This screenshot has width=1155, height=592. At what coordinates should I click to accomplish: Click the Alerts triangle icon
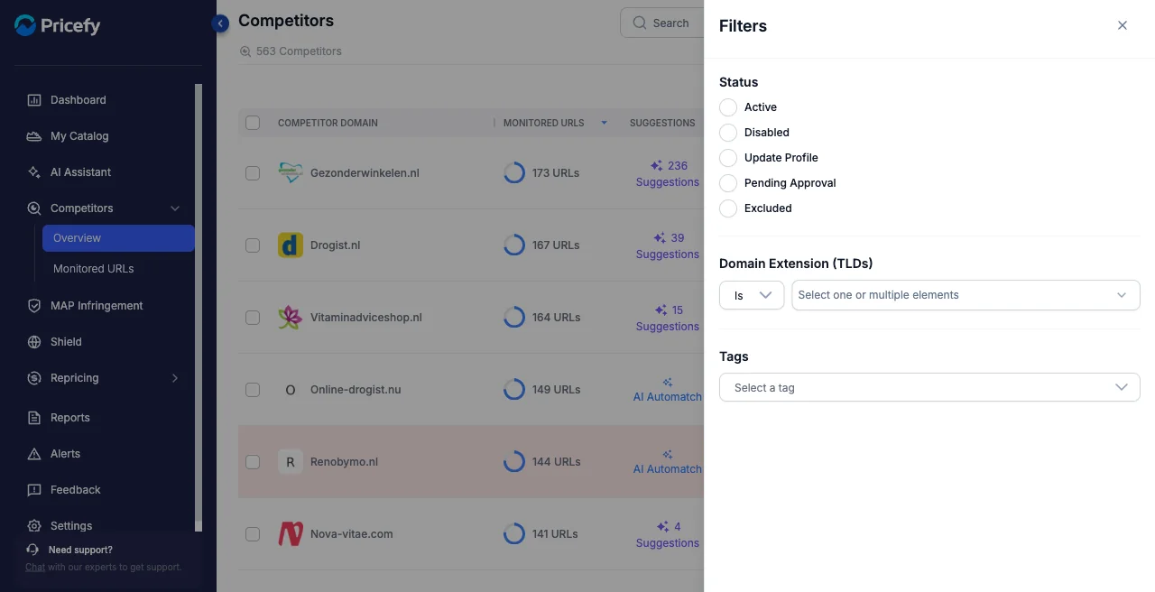tap(34, 454)
